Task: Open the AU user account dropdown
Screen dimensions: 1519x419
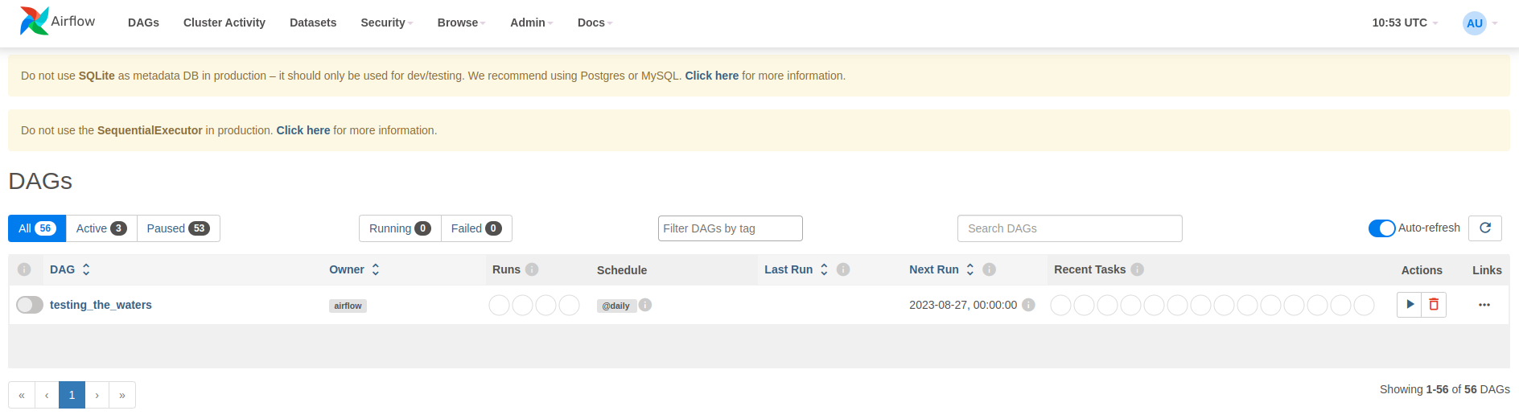Action: tap(1480, 23)
